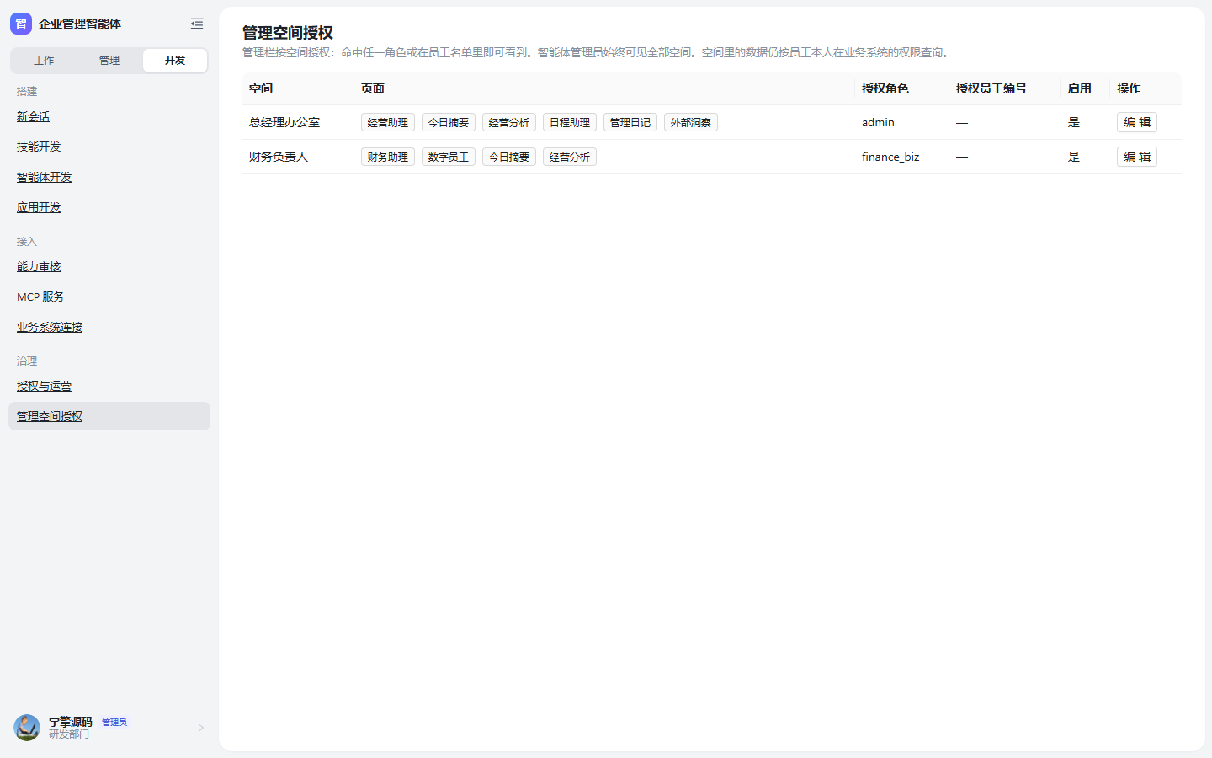Expand the user profile chevron arrow
Viewport: 1212px width, 758px height.
click(201, 728)
